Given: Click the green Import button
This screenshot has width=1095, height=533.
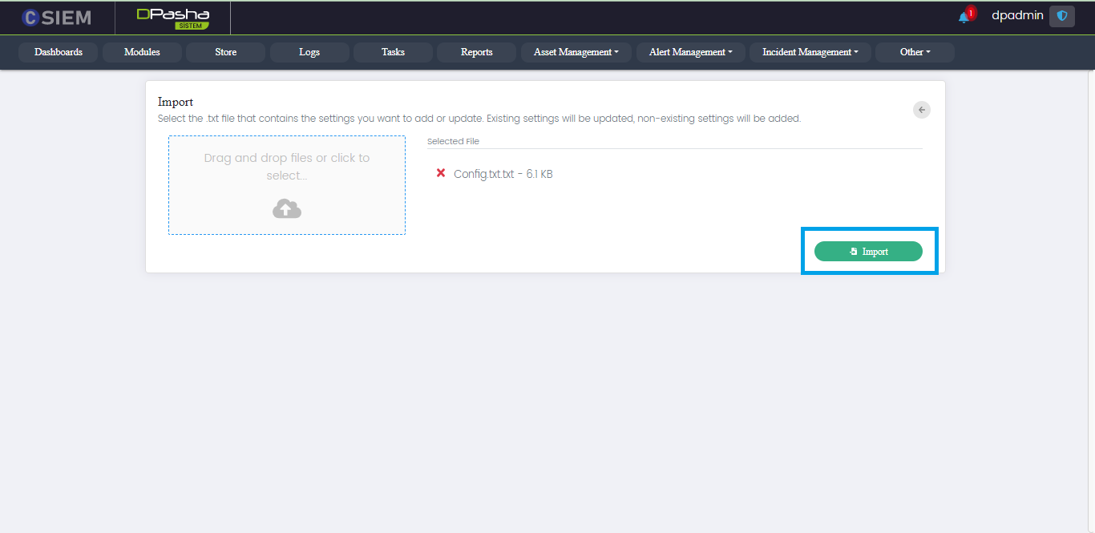Looking at the screenshot, I should pos(868,251).
